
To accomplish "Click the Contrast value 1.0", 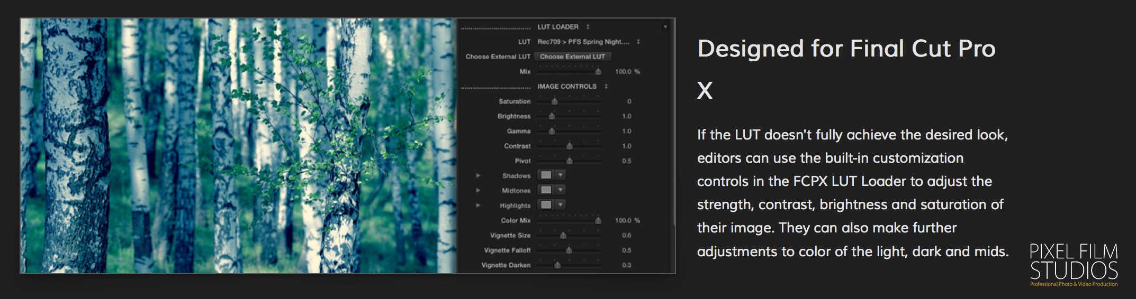I will tap(627, 146).
